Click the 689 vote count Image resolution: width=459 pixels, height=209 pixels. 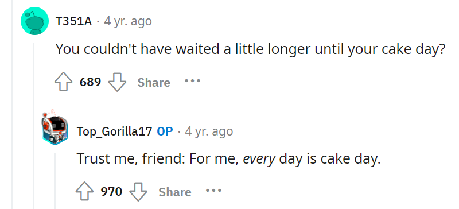click(90, 82)
